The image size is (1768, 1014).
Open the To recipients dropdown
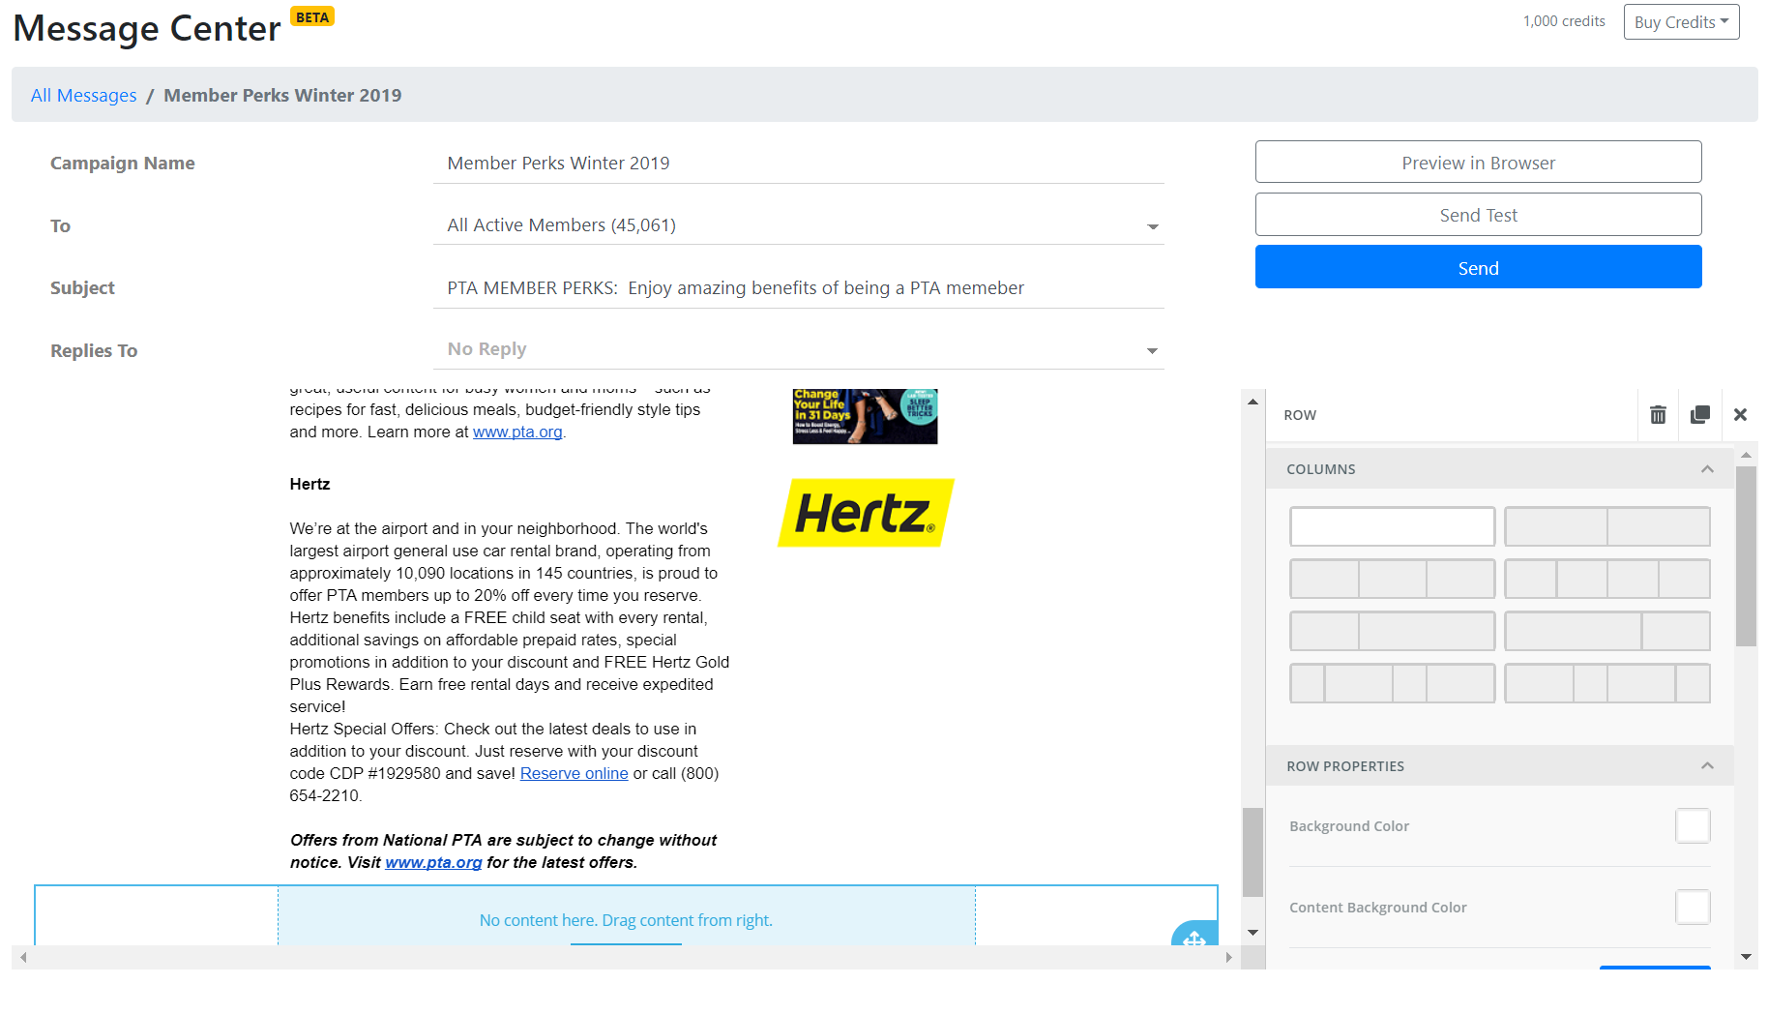pos(799,225)
